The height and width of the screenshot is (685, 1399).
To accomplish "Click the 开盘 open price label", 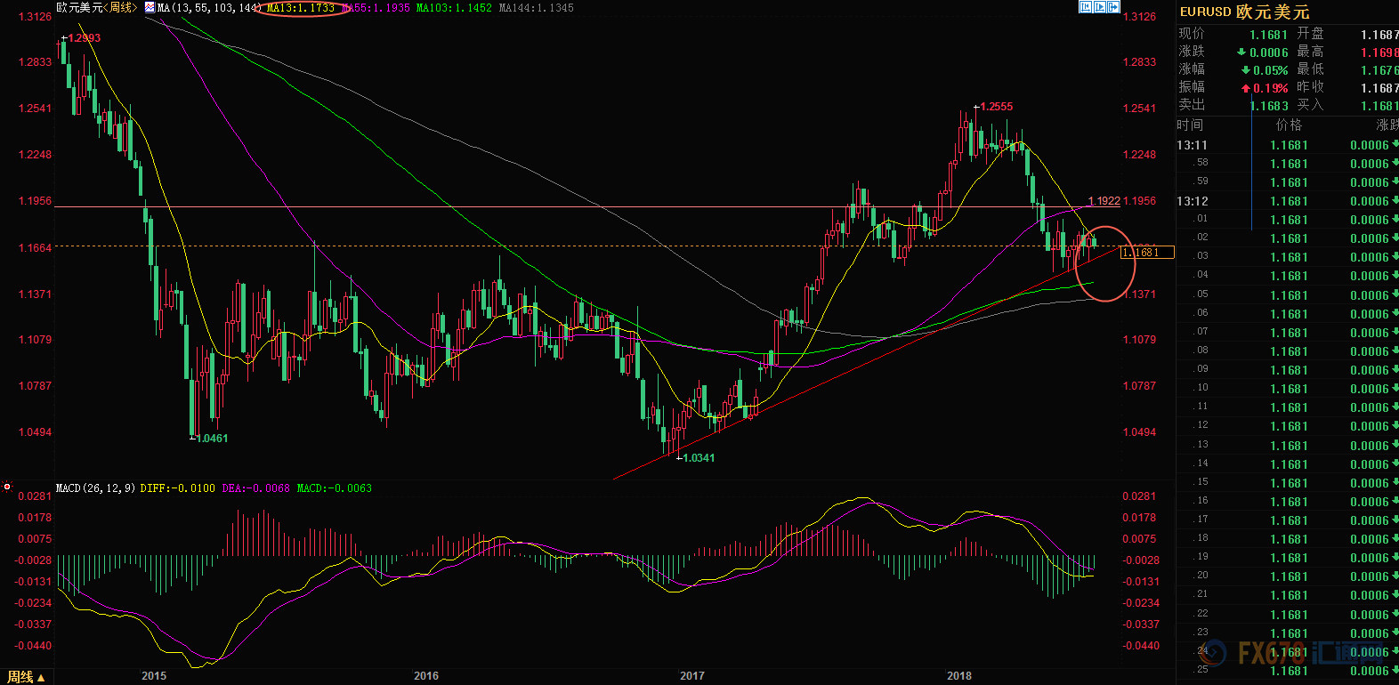I will click(1310, 34).
